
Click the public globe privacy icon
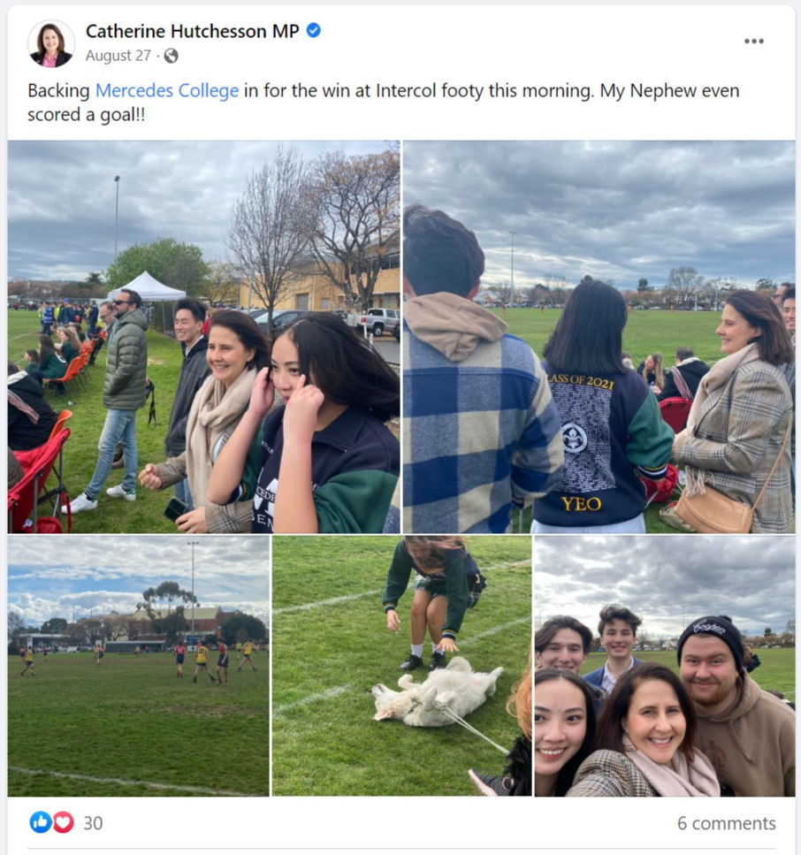[172, 56]
